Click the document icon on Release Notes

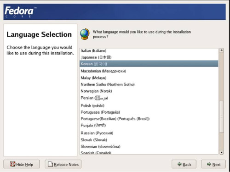(50, 164)
